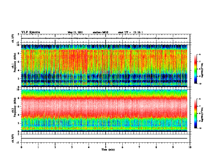Click the ch.2 colorbar log(PSD) label
The height and width of the screenshot is (165, 214).
[202, 115]
